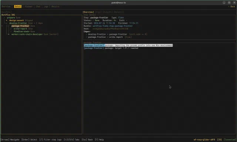Image resolution: width=237 pixels, height=142 pixels.
Task: Switch to the Overview top tab
Action: (6, 7)
